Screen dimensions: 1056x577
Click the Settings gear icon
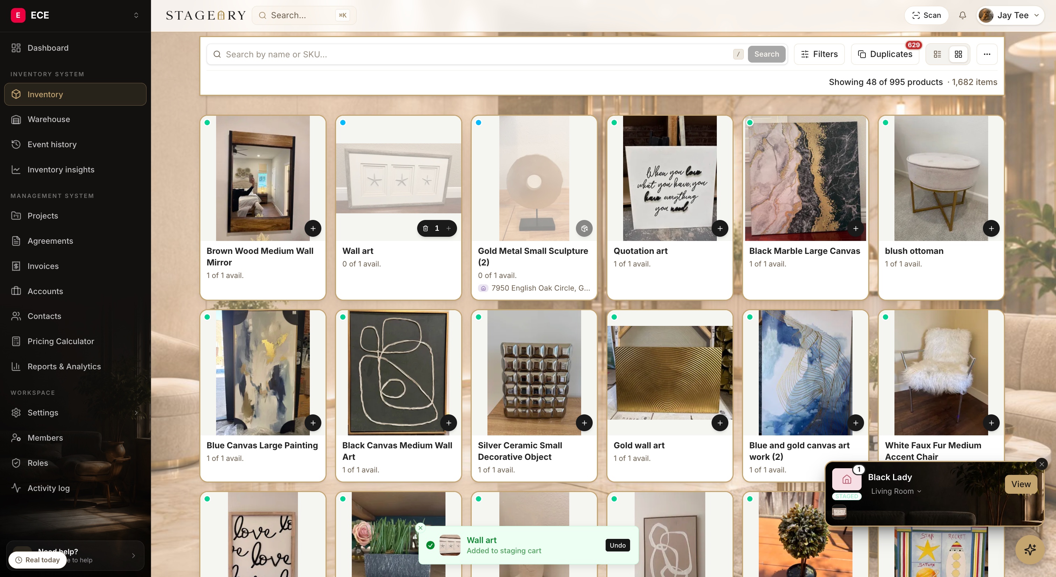16,413
